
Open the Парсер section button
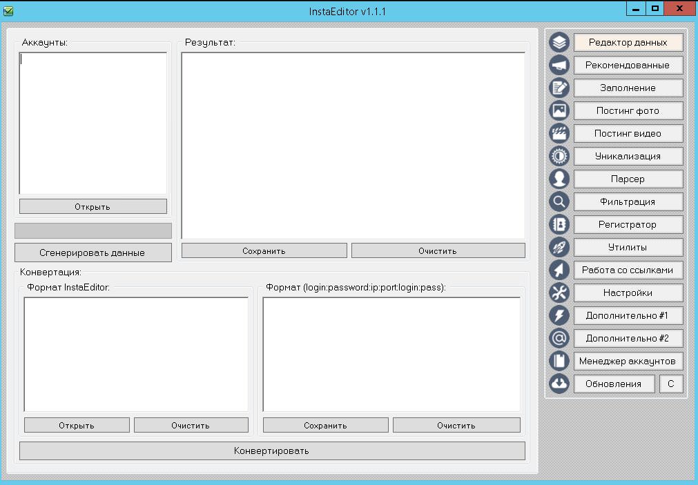pos(628,179)
